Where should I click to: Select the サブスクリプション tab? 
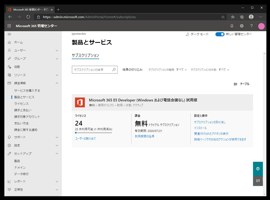(85, 56)
